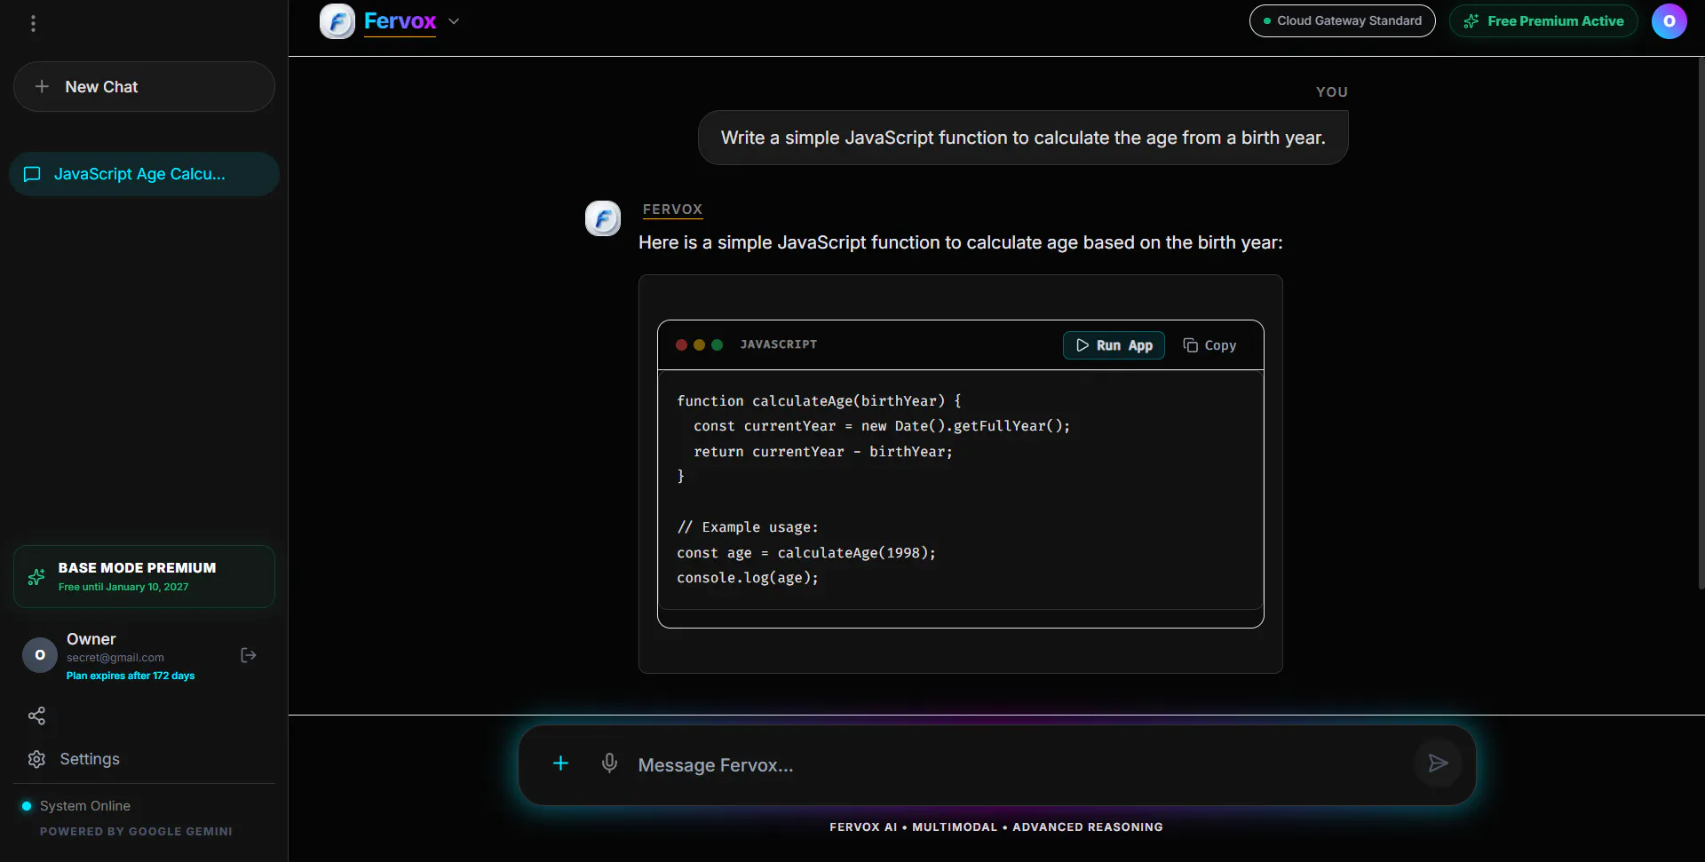Click the JAVASCRIPT language label
The width and height of the screenshot is (1705, 862).
pos(779,344)
